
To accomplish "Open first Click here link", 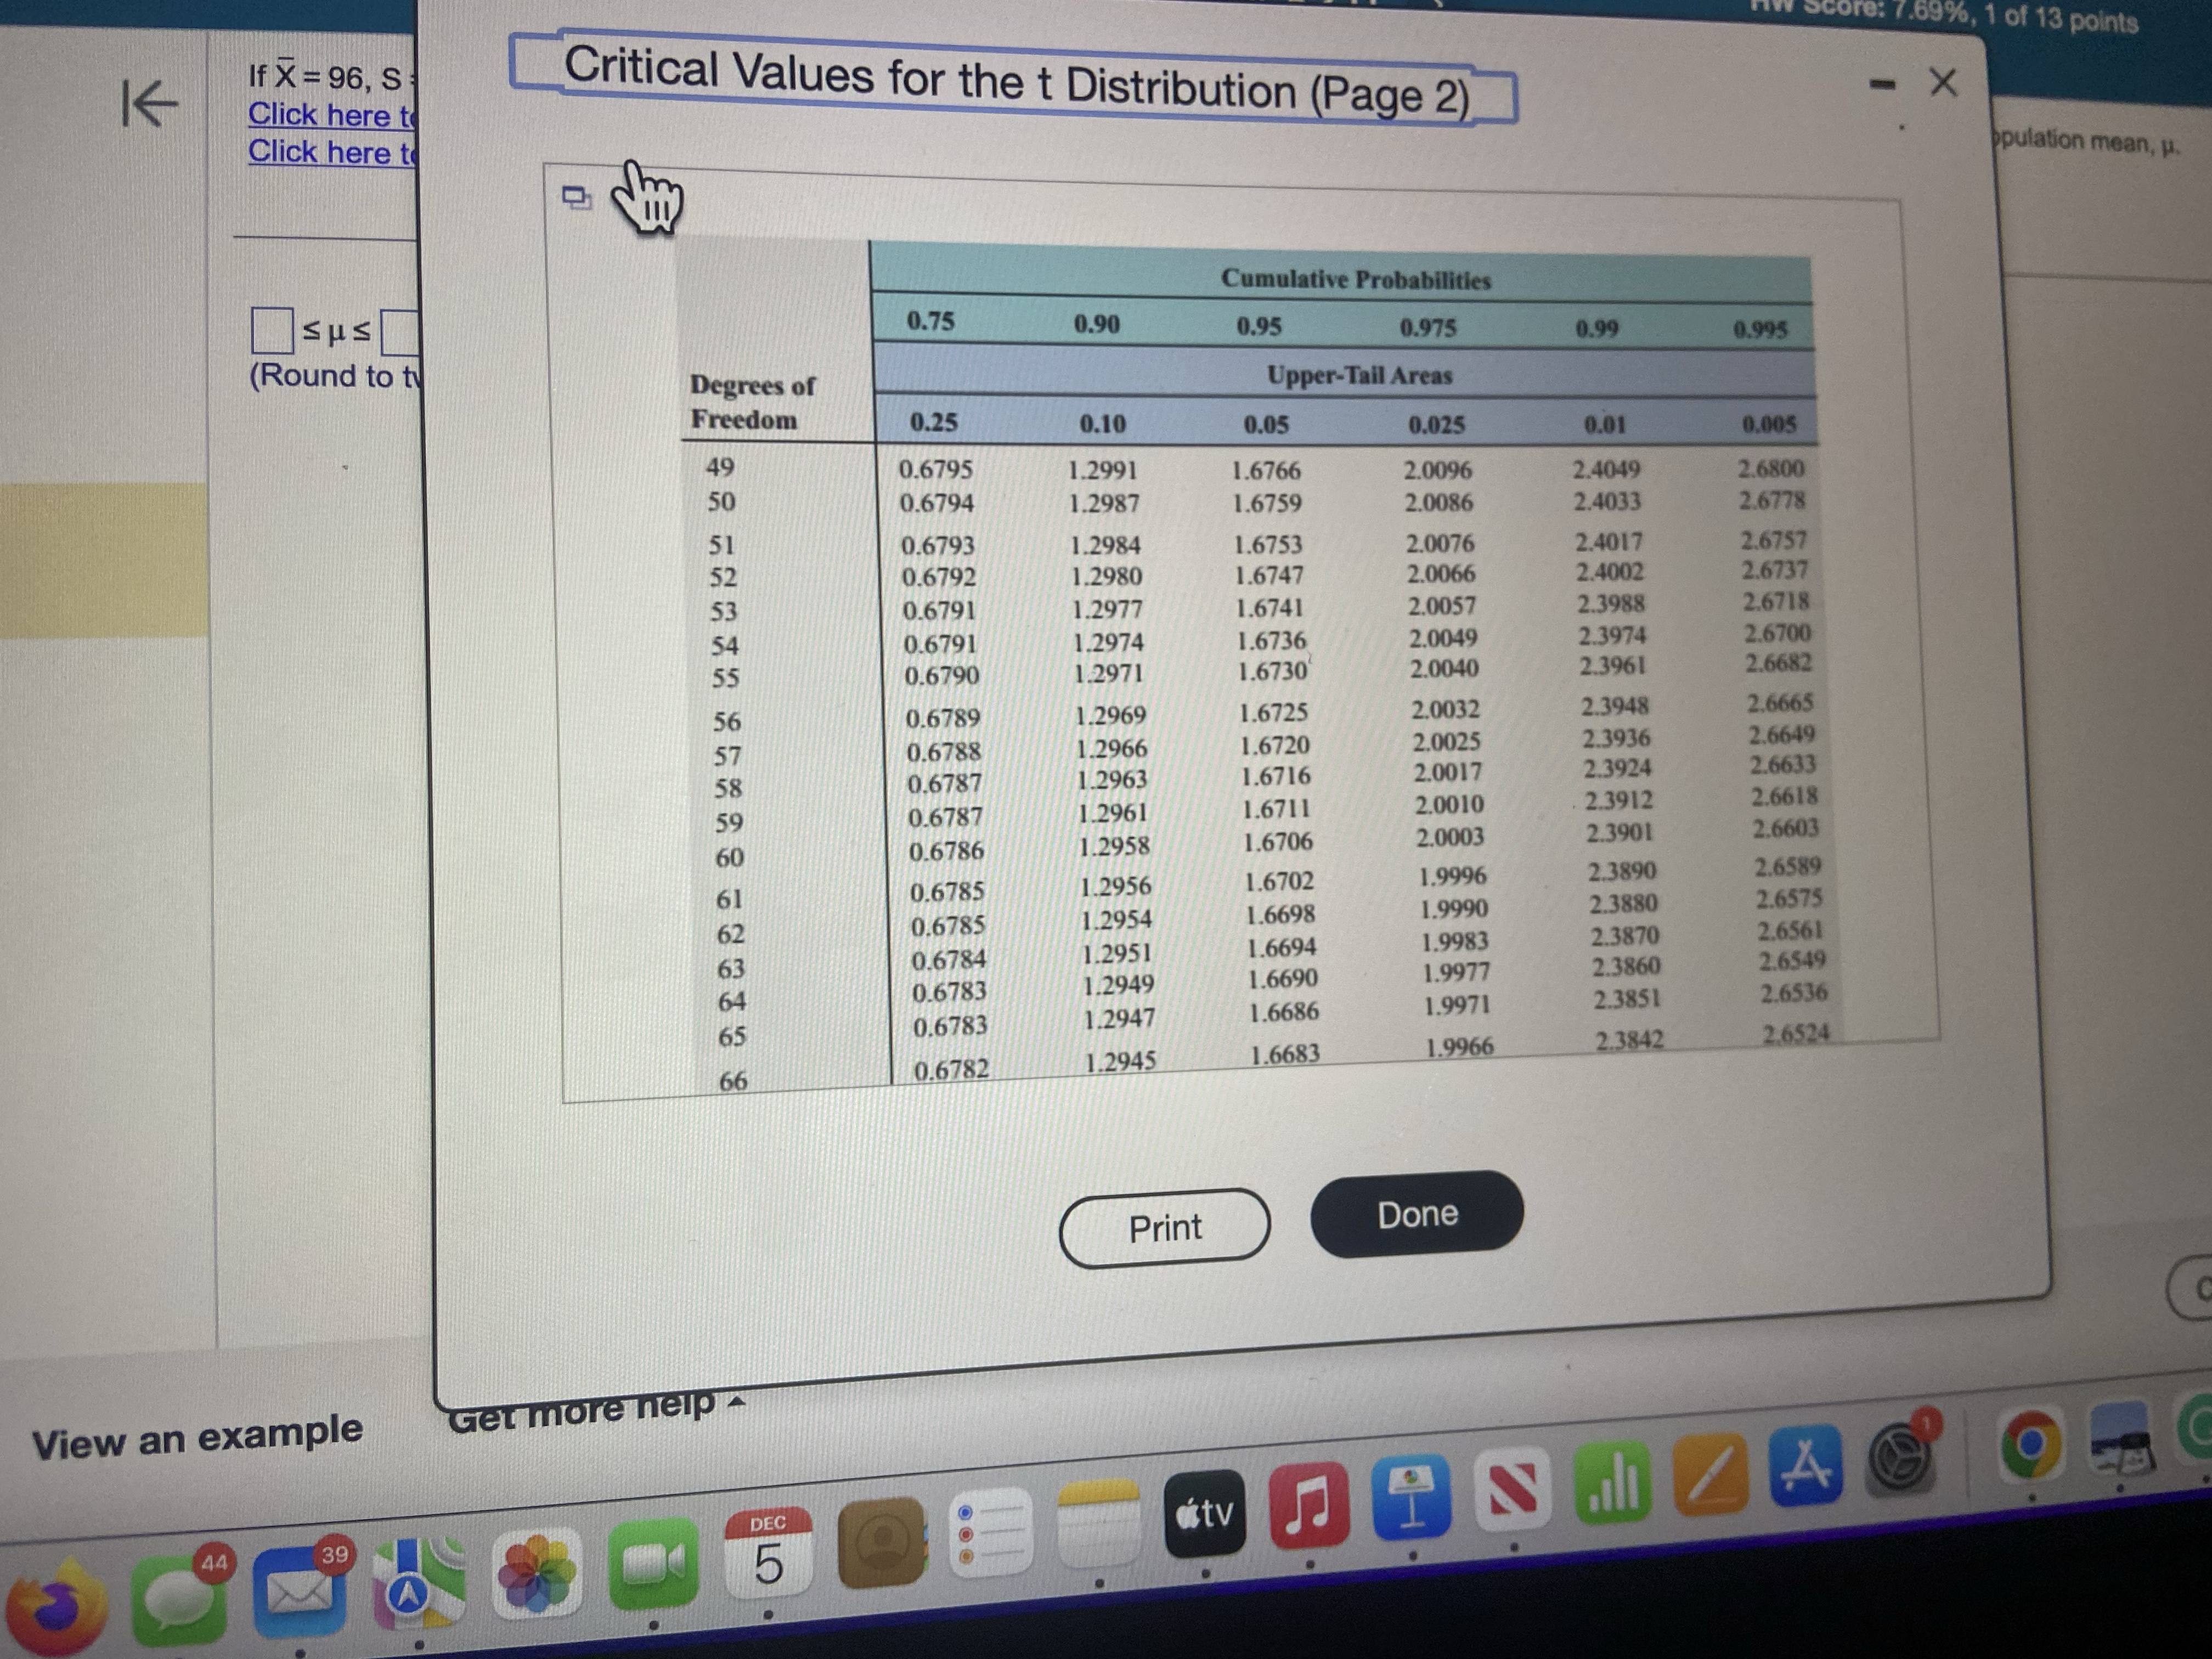I will tap(331, 115).
